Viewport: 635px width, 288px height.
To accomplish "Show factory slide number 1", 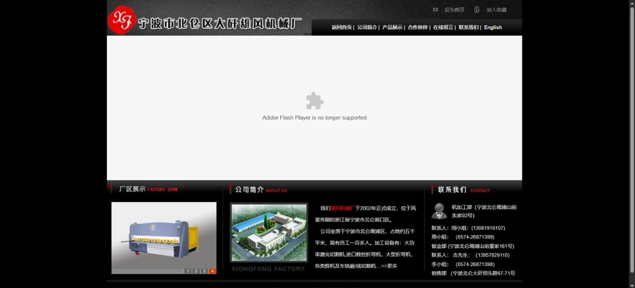I will (x=188, y=271).
